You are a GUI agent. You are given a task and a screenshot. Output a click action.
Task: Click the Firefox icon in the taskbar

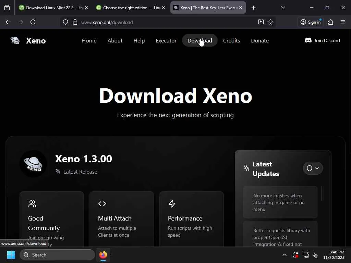pos(103,255)
